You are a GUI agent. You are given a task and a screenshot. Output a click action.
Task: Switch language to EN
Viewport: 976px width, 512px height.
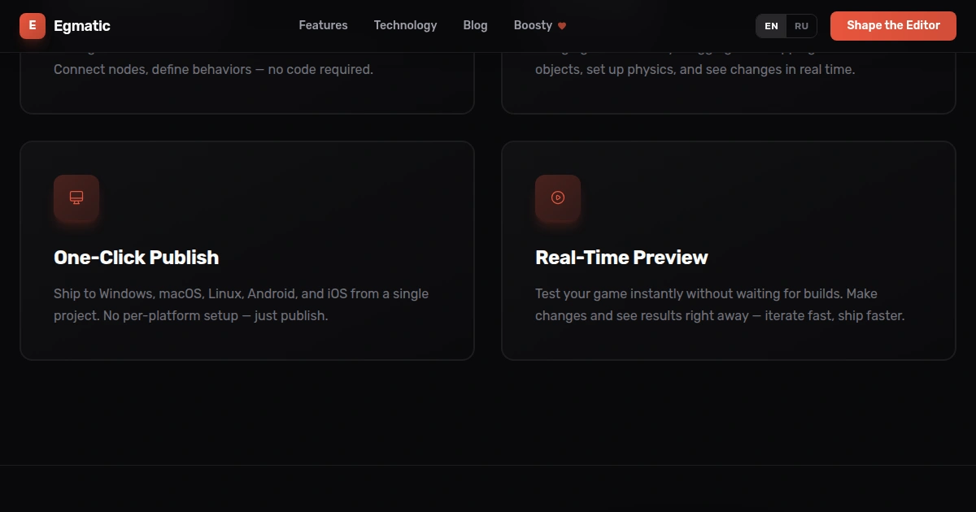point(771,26)
